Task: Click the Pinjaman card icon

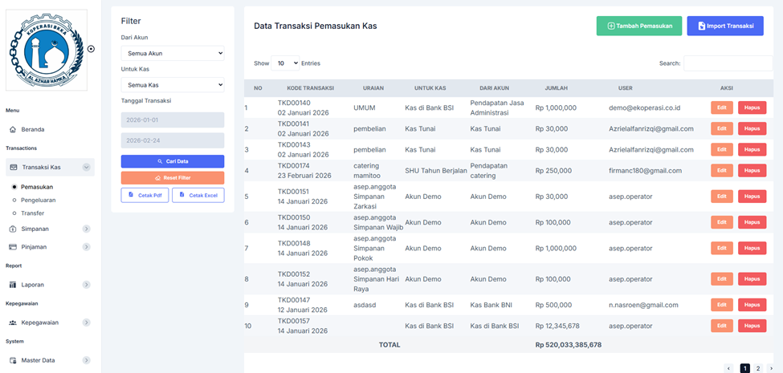Action: [x=13, y=247]
